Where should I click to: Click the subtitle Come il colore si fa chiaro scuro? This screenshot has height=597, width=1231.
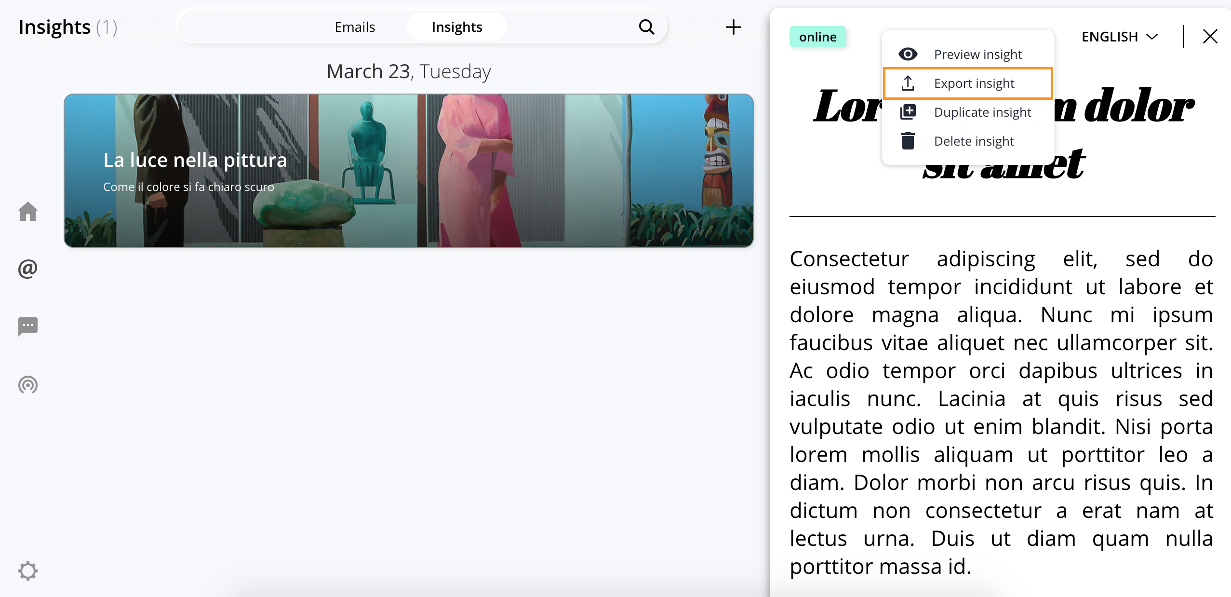(188, 187)
